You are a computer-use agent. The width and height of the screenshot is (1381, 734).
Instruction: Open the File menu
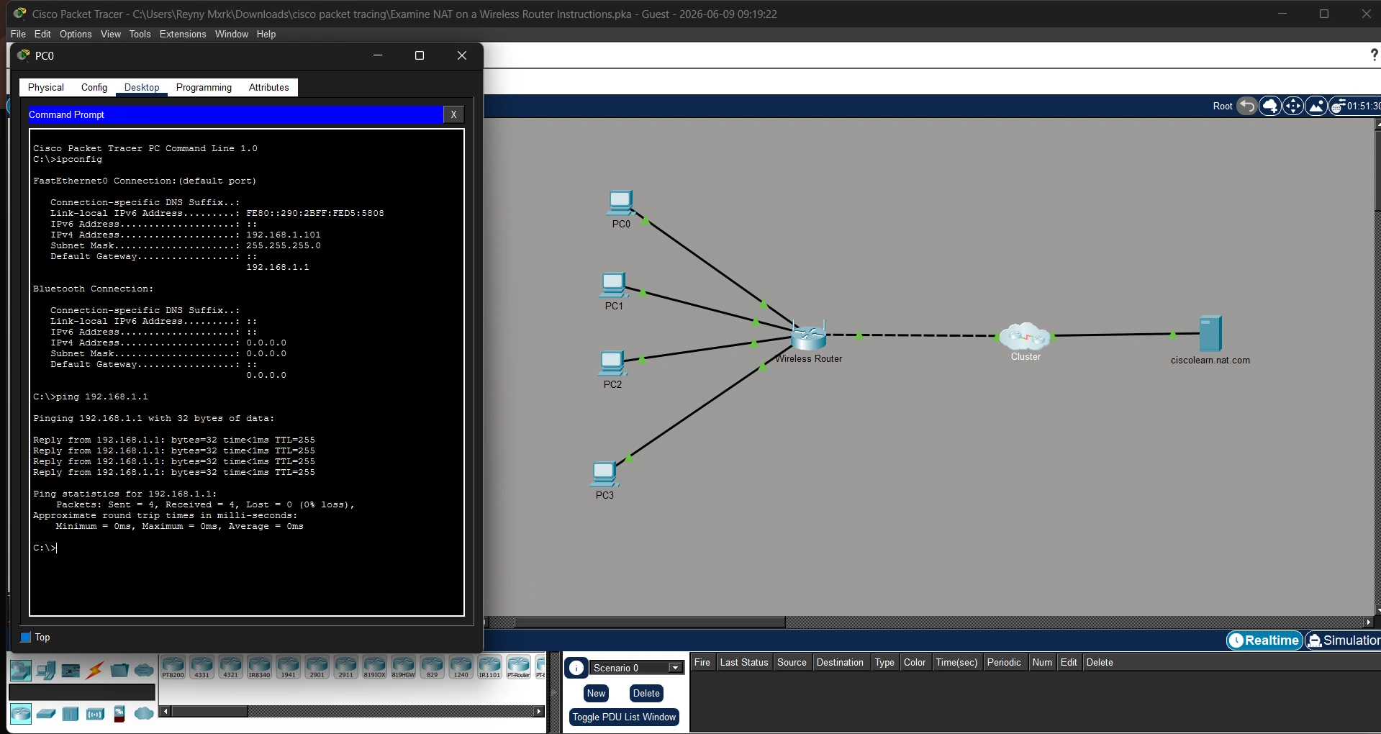pos(18,34)
